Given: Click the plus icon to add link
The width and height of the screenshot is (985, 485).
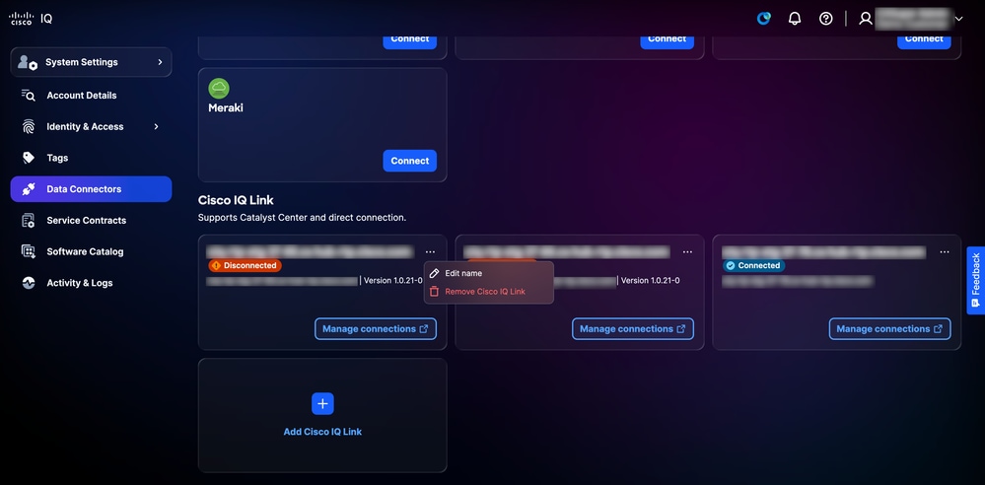Looking at the screenshot, I should point(322,404).
